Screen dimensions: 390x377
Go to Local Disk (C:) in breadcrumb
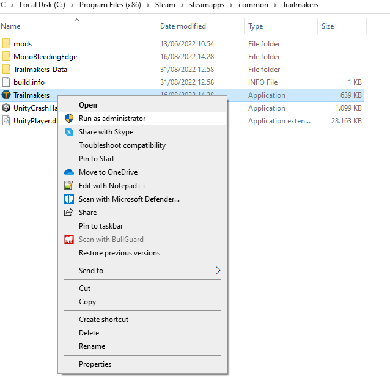[x=42, y=5]
